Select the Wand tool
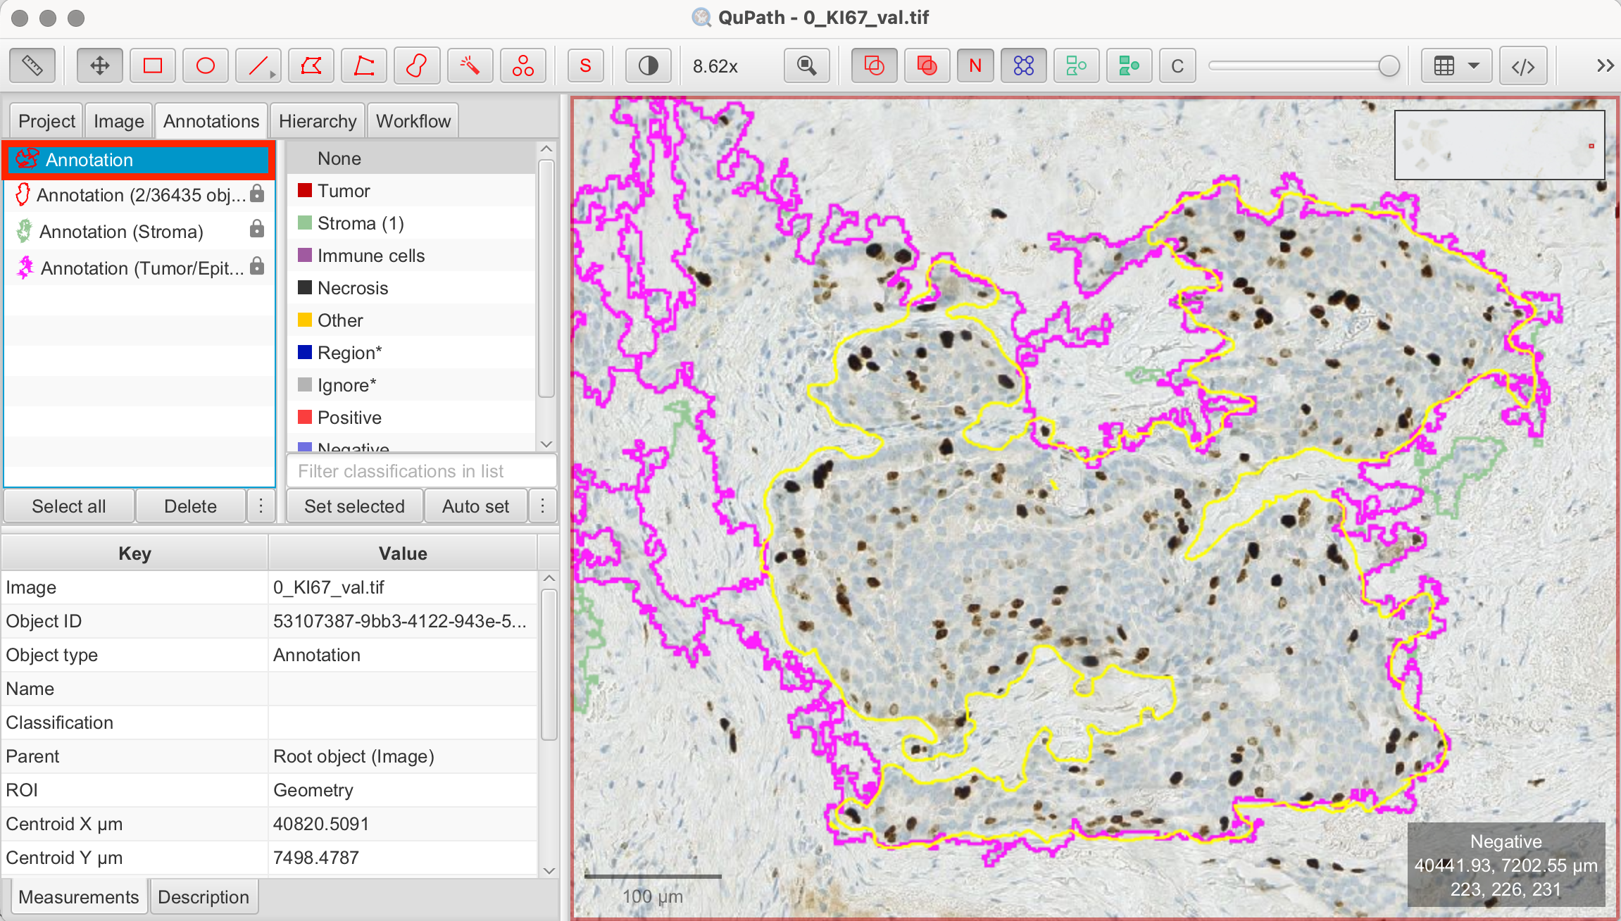The height and width of the screenshot is (921, 1621). (470, 66)
